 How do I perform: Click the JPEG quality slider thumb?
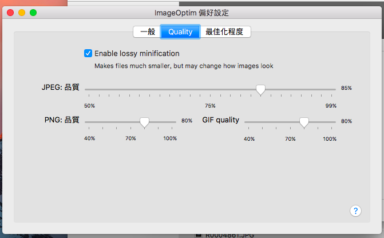[x=260, y=90]
